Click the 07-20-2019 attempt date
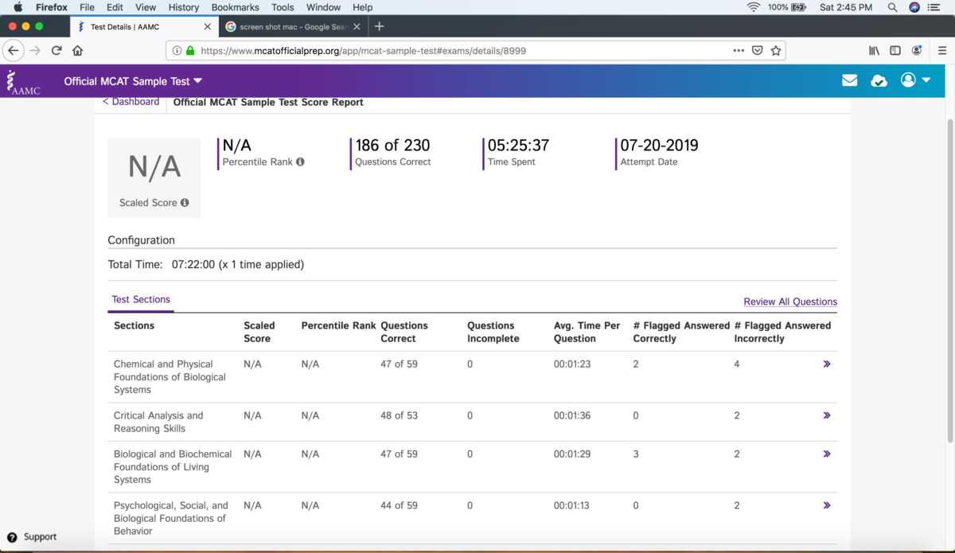955x553 pixels. coord(659,146)
